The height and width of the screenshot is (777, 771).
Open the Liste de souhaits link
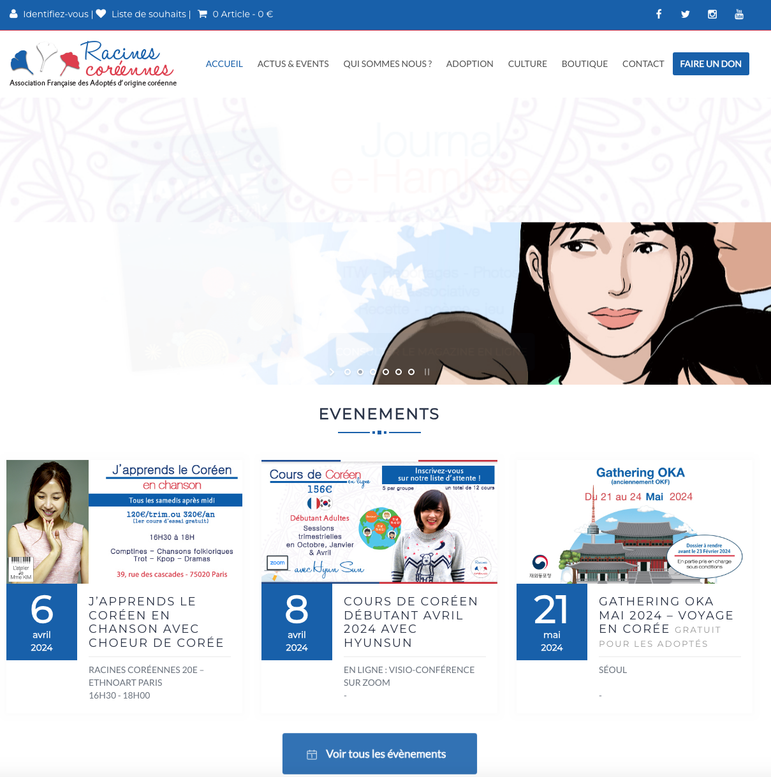tap(149, 14)
